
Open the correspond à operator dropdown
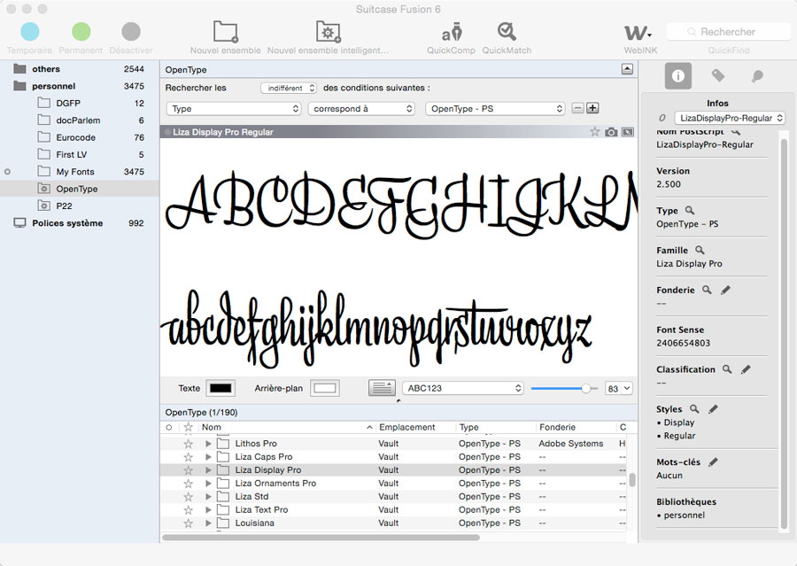pyautogui.click(x=361, y=108)
